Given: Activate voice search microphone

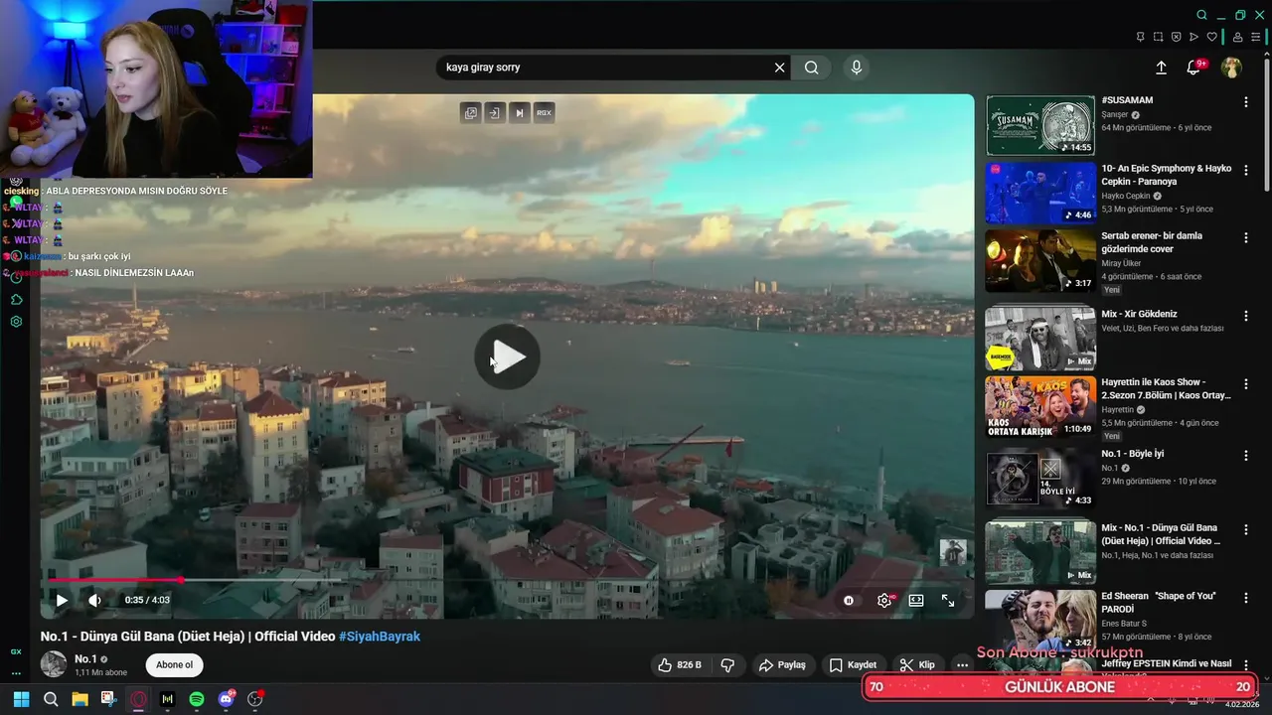Looking at the screenshot, I should pos(857,68).
